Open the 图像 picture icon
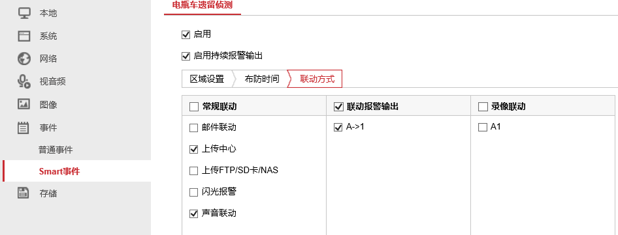 pos(24,105)
